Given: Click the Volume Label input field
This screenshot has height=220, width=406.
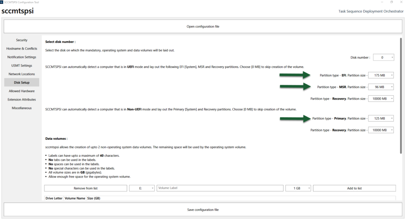Looking at the screenshot, I should click(220, 188).
